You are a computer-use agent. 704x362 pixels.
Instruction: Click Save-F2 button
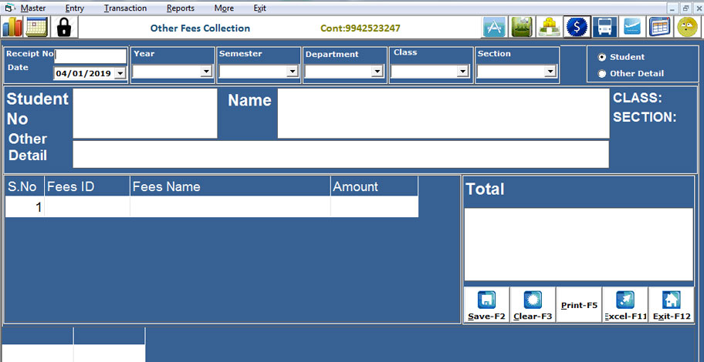coord(486,305)
